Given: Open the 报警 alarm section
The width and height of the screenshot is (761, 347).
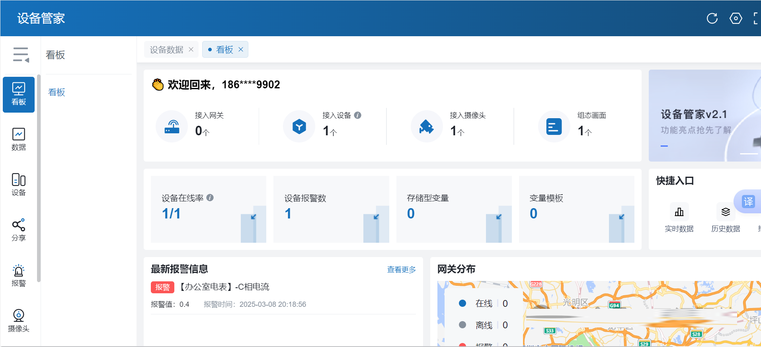Looking at the screenshot, I should tap(19, 275).
